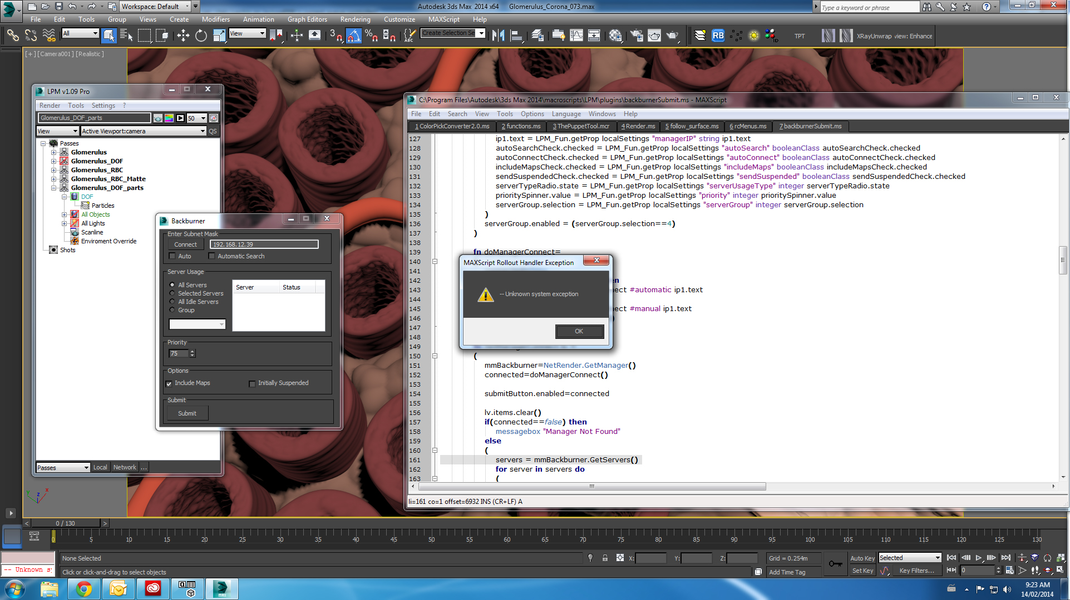The width and height of the screenshot is (1070, 600).
Task: Click the Windows Start button
Action: click(x=15, y=588)
